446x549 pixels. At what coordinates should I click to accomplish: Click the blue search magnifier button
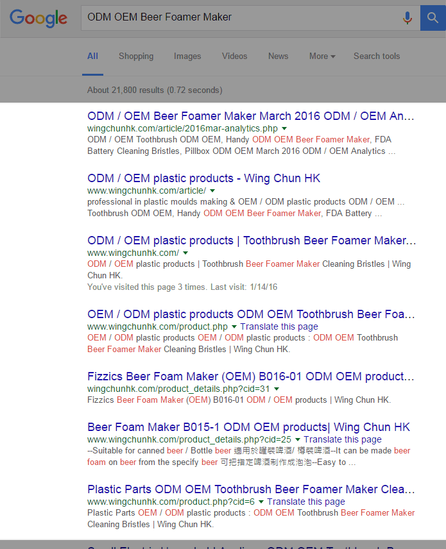(x=433, y=18)
